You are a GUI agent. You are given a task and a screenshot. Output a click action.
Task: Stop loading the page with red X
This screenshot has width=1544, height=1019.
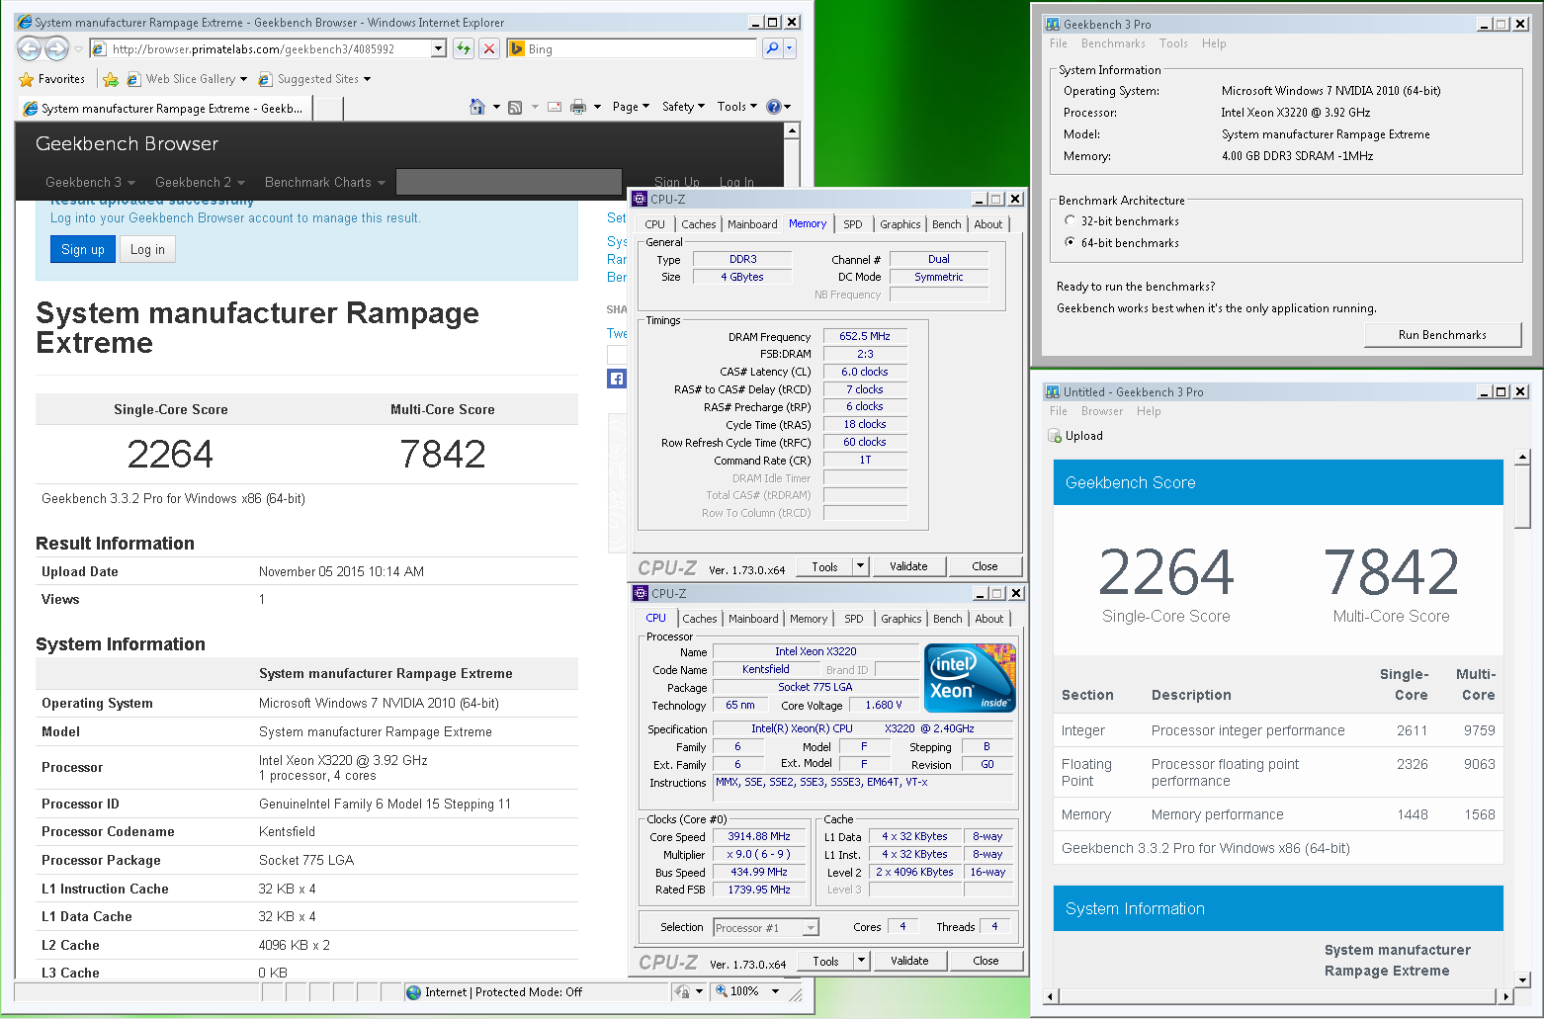click(x=488, y=48)
